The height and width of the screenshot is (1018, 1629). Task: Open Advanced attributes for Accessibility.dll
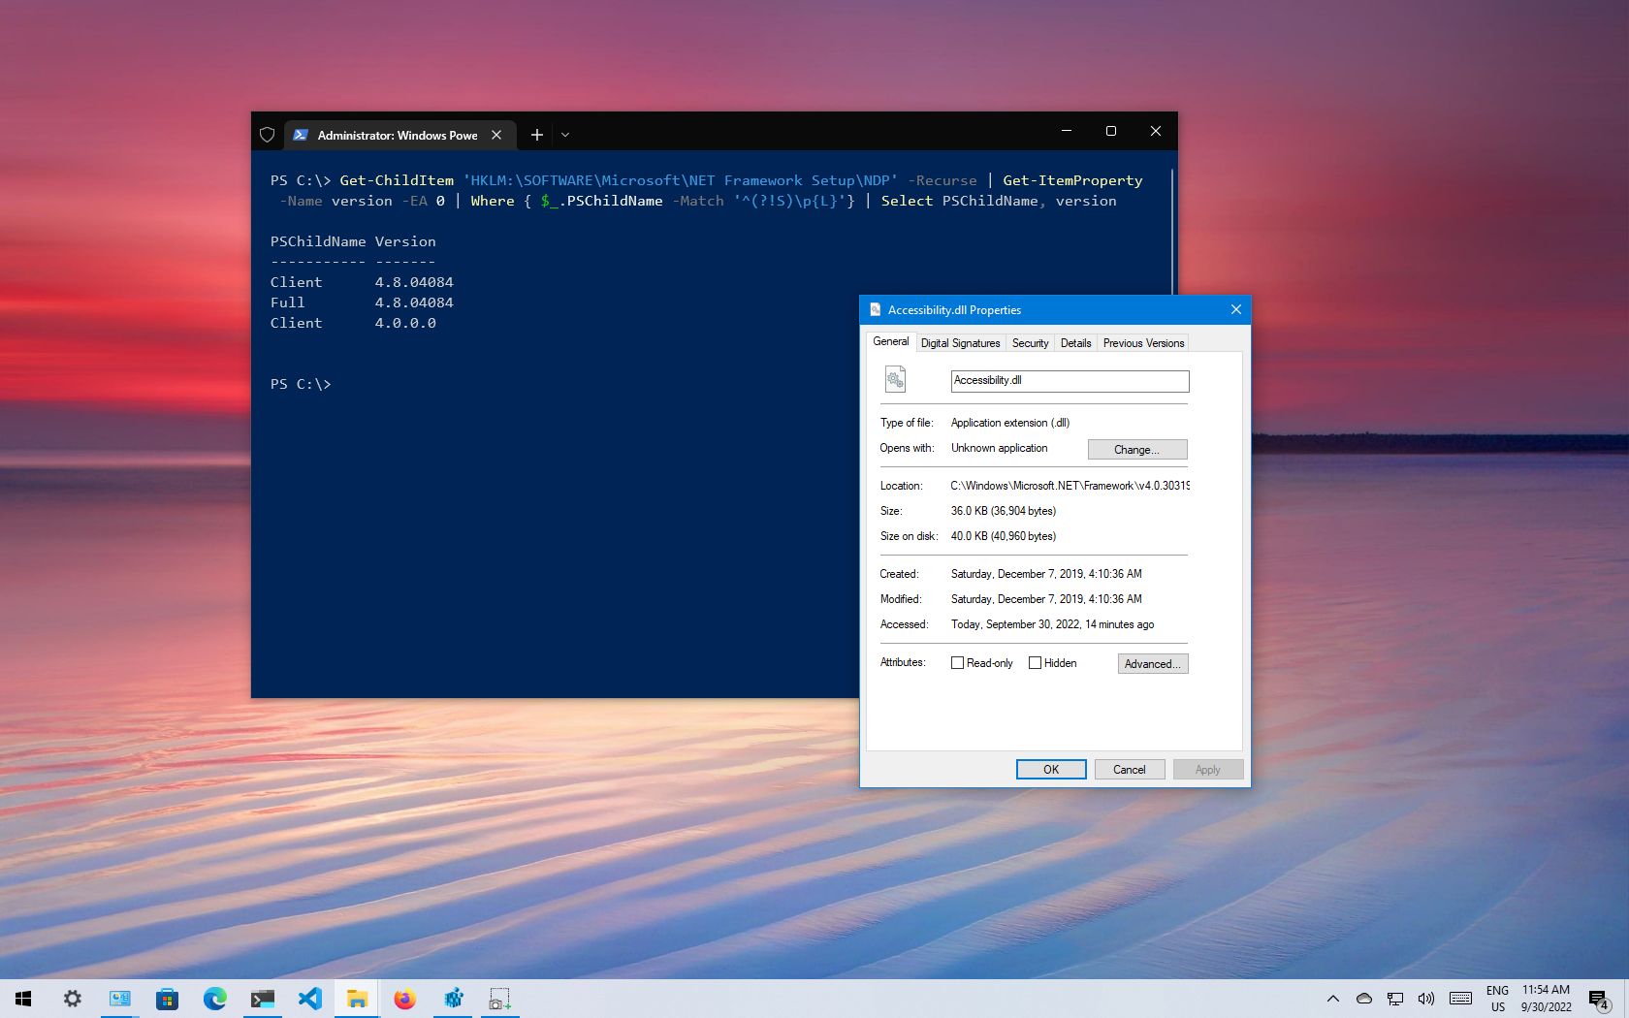coord(1152,663)
